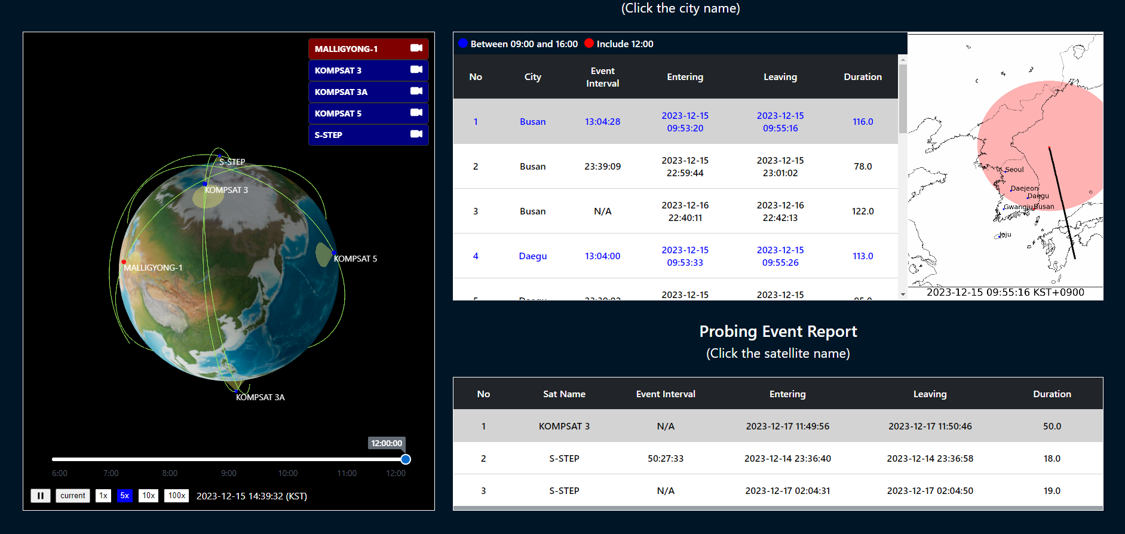This screenshot has height=534, width=1125.
Task: Click KOMPSAT 3A label on globe
Action: [x=260, y=397]
